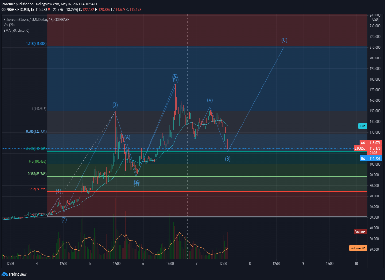Click the 160.000 price axis label
The height and width of the screenshot is (280, 385).
click(x=375, y=101)
